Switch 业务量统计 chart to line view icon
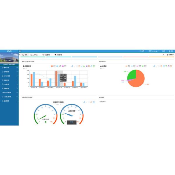 [82, 66]
